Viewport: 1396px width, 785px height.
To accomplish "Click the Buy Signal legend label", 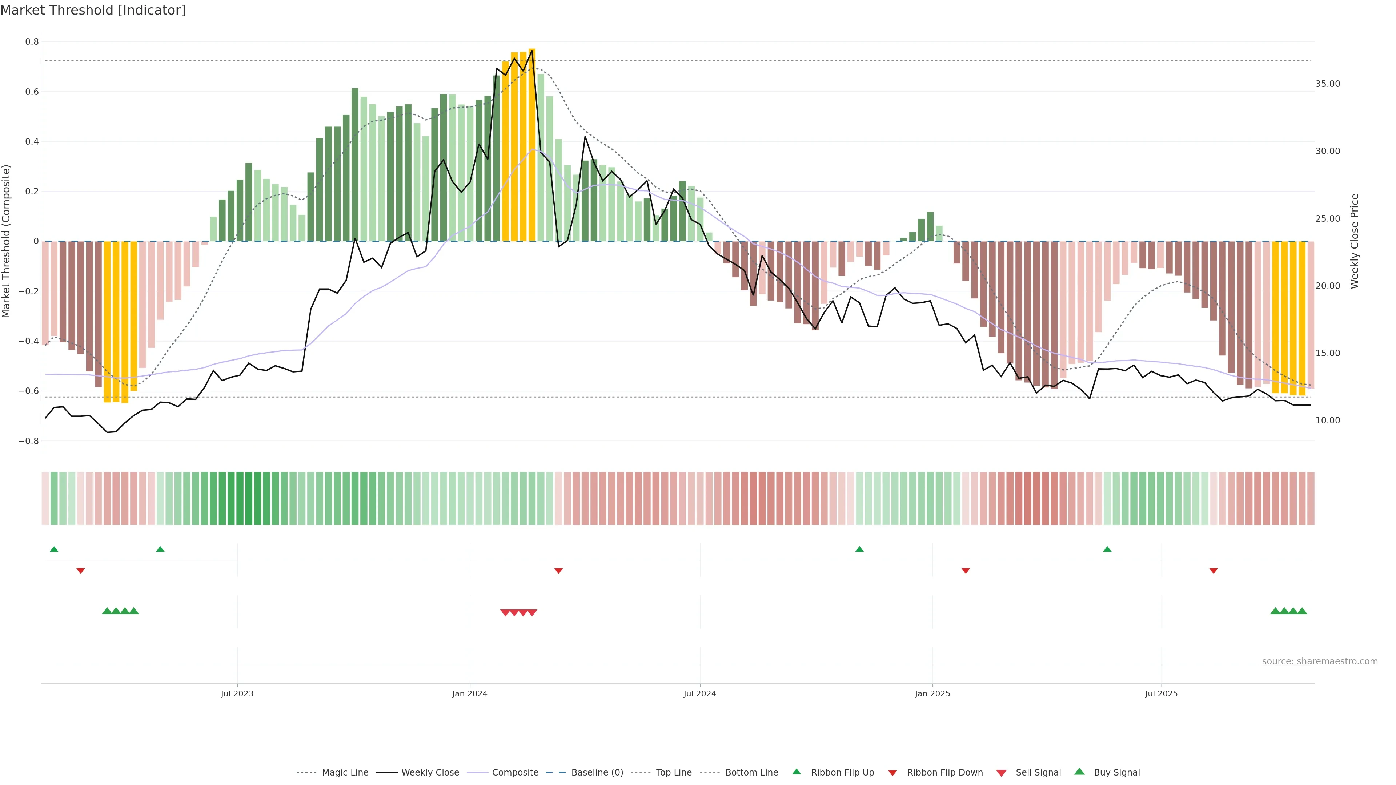I will (1116, 773).
